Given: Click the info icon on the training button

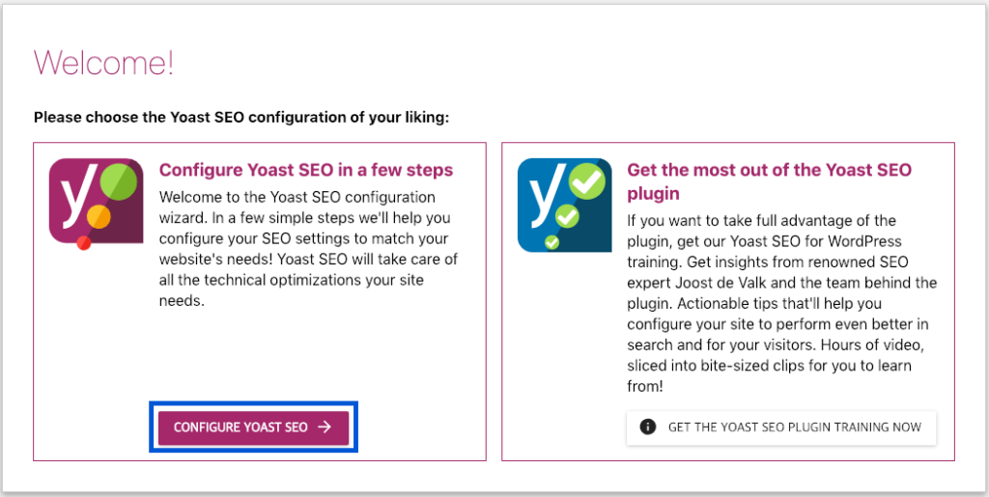Looking at the screenshot, I should pos(648,427).
